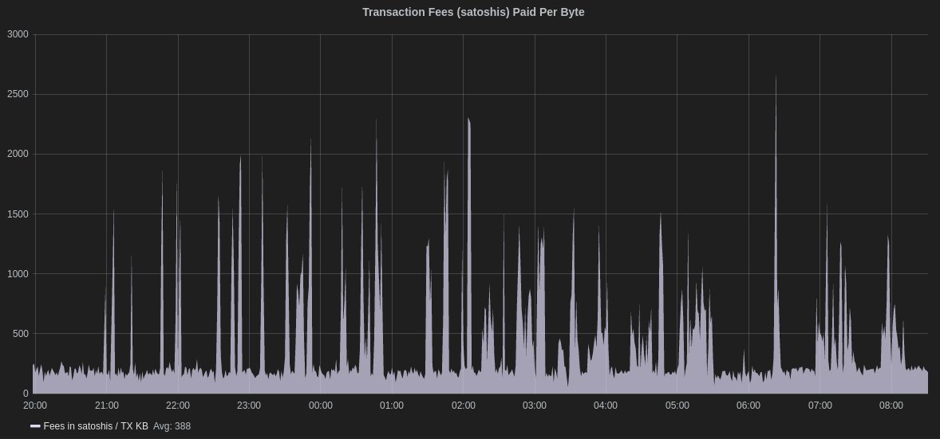Click the 500 y-axis label
940x439 pixels.
click(x=21, y=334)
